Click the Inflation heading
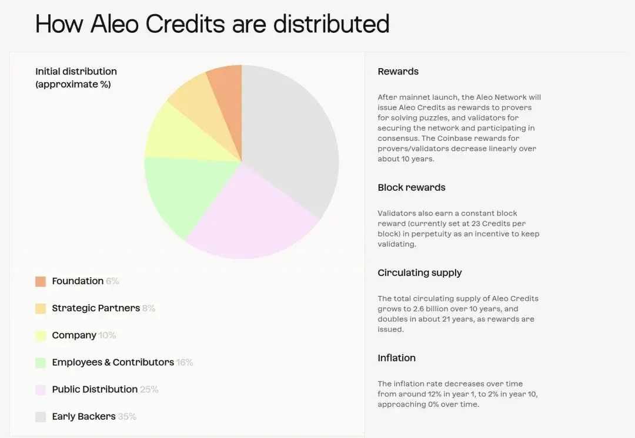This screenshot has height=438, width=635. point(396,358)
